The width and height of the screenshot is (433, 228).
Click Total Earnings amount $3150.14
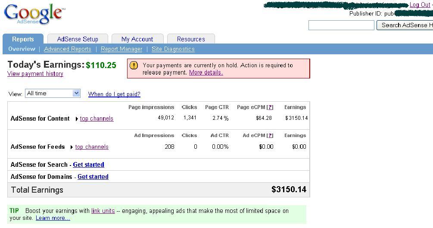[x=289, y=189]
